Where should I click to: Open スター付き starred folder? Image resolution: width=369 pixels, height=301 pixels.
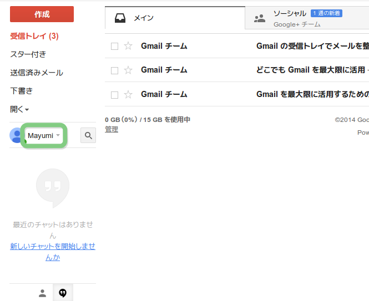[28, 54]
